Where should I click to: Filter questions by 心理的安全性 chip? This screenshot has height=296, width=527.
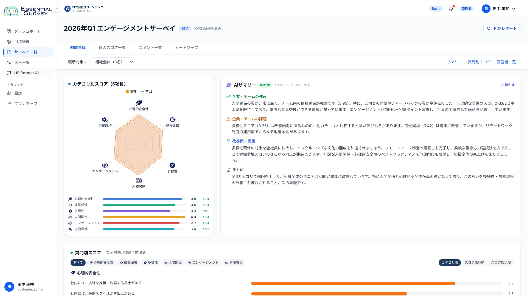click(101, 263)
